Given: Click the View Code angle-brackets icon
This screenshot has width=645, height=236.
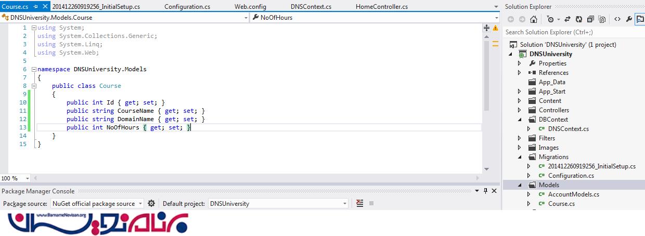Looking at the screenshot, I should click(x=617, y=19).
